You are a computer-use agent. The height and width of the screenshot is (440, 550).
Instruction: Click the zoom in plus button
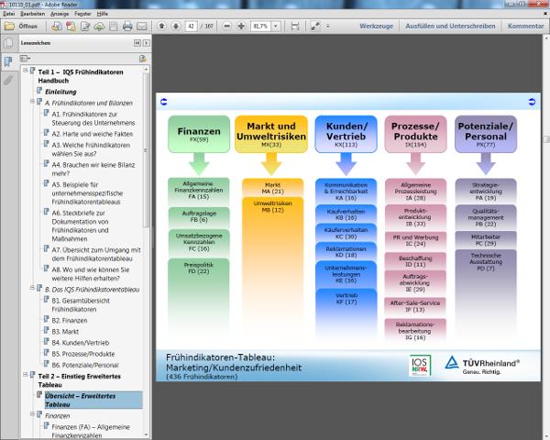[x=241, y=26]
